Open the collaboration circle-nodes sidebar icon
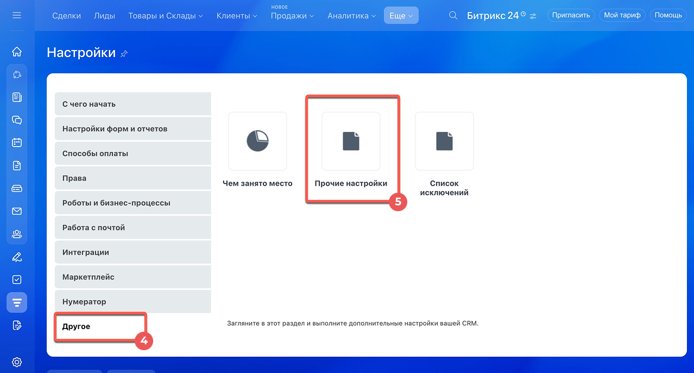Image resolution: width=694 pixels, height=373 pixels. click(x=17, y=74)
